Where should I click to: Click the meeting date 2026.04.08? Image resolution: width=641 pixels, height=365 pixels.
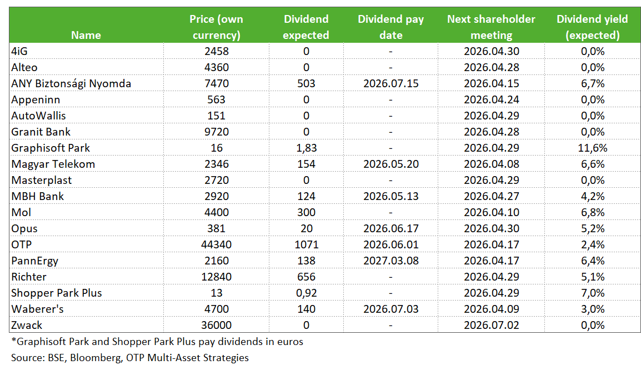click(492, 164)
